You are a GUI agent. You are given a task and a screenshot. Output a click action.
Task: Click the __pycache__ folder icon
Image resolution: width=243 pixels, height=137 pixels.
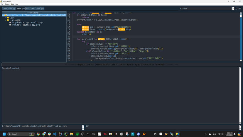tap(8, 20)
